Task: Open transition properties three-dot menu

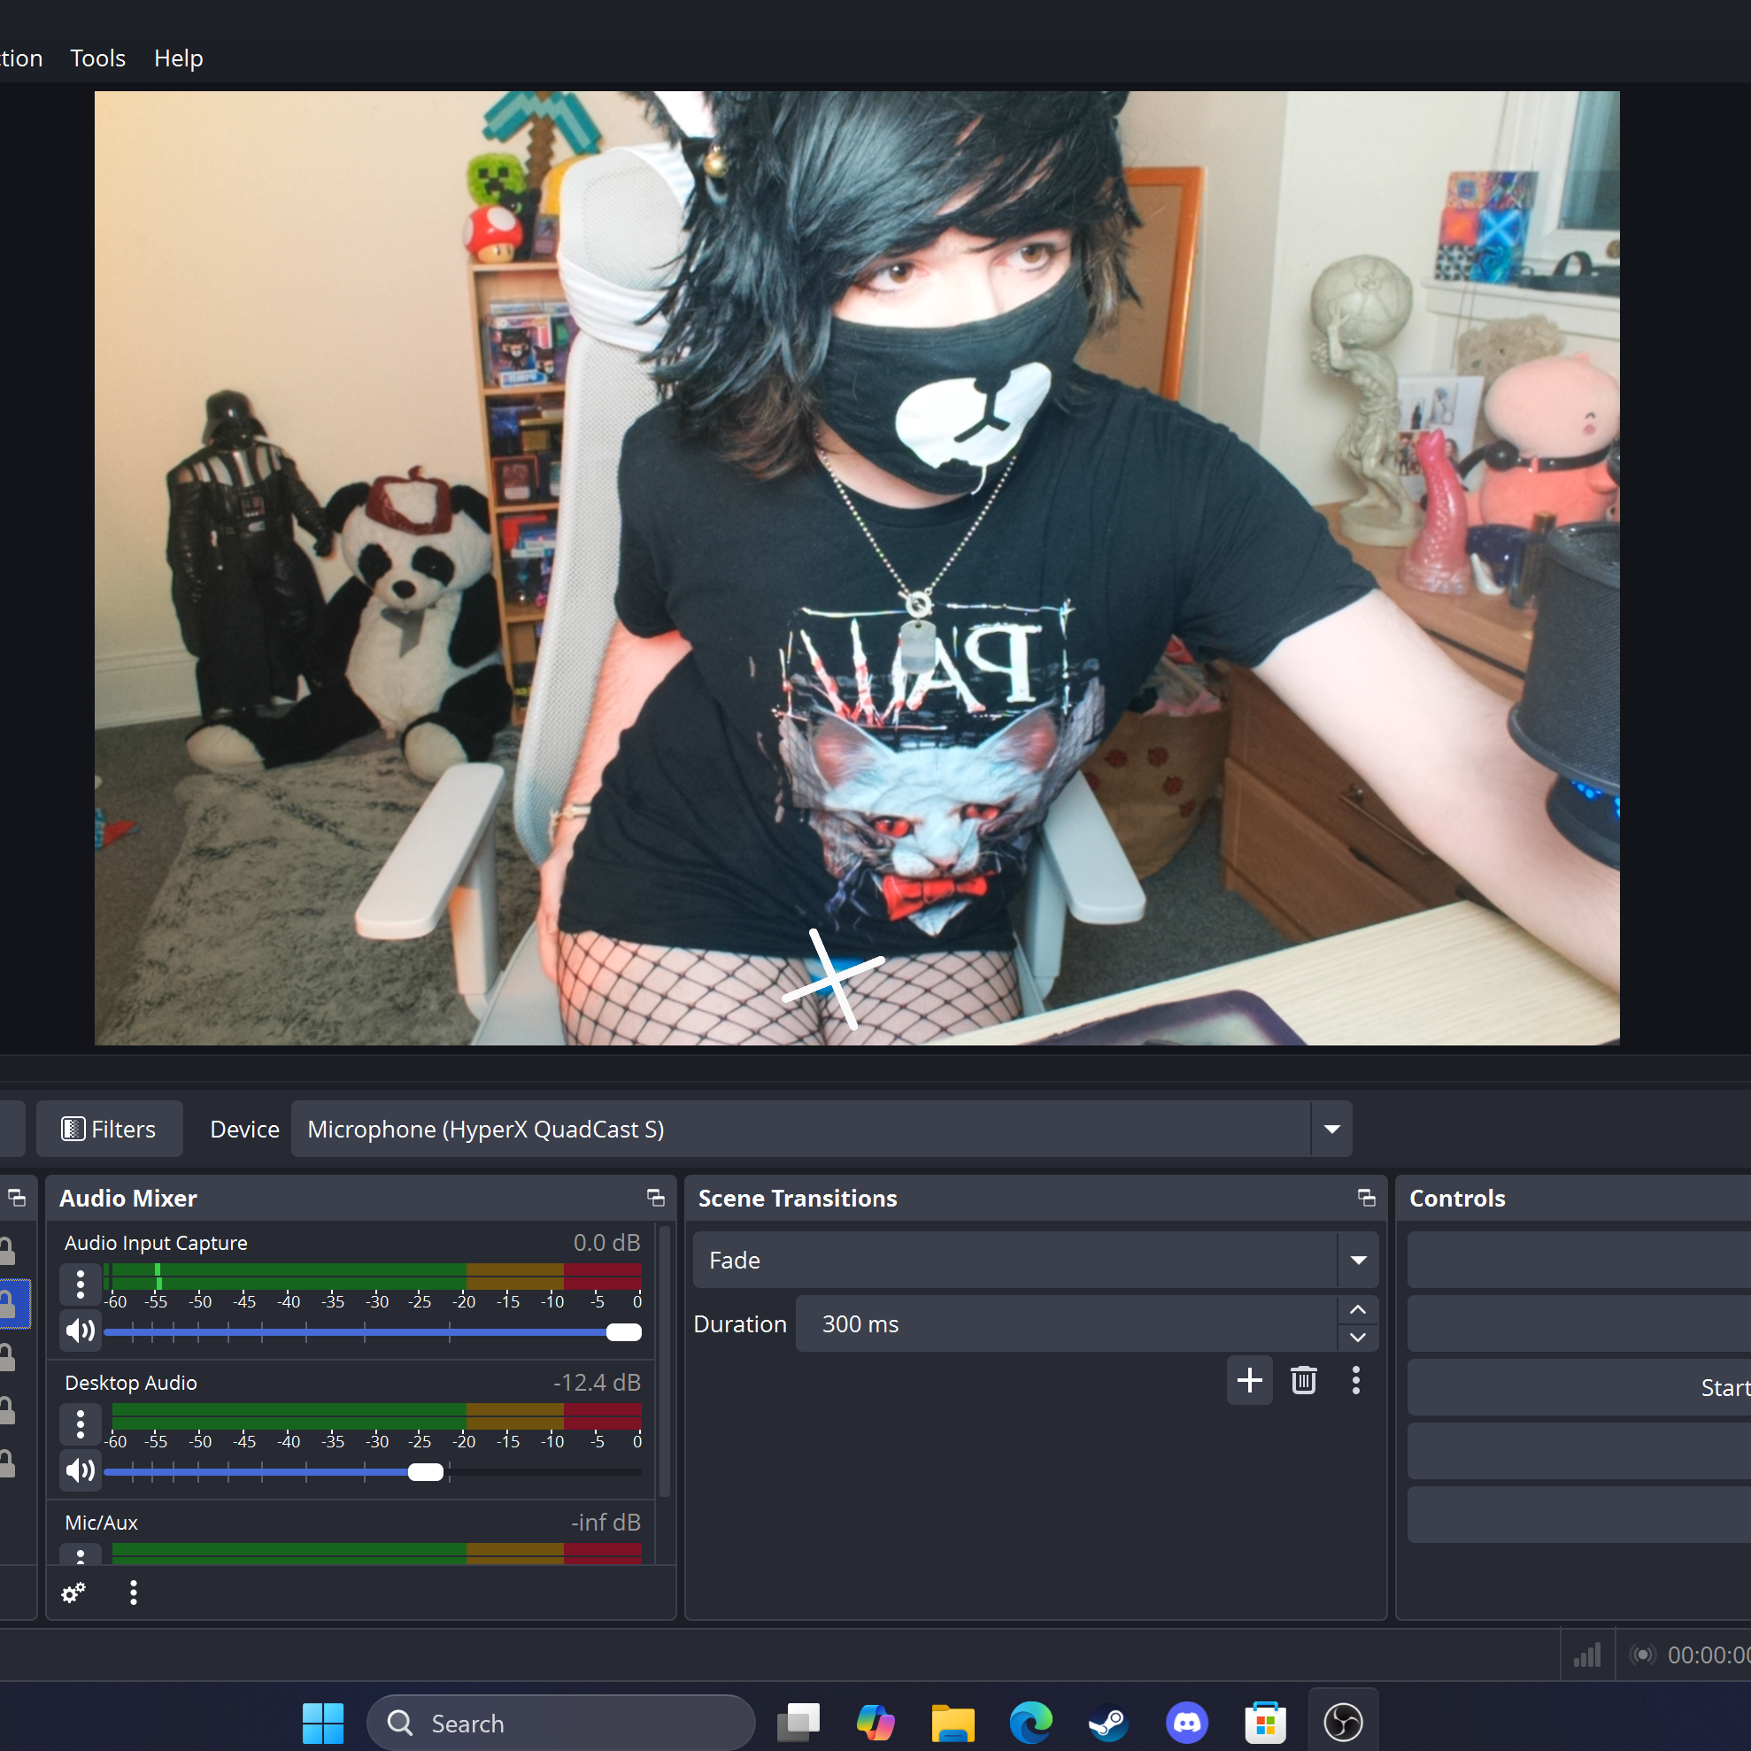Action: coord(1356,1380)
